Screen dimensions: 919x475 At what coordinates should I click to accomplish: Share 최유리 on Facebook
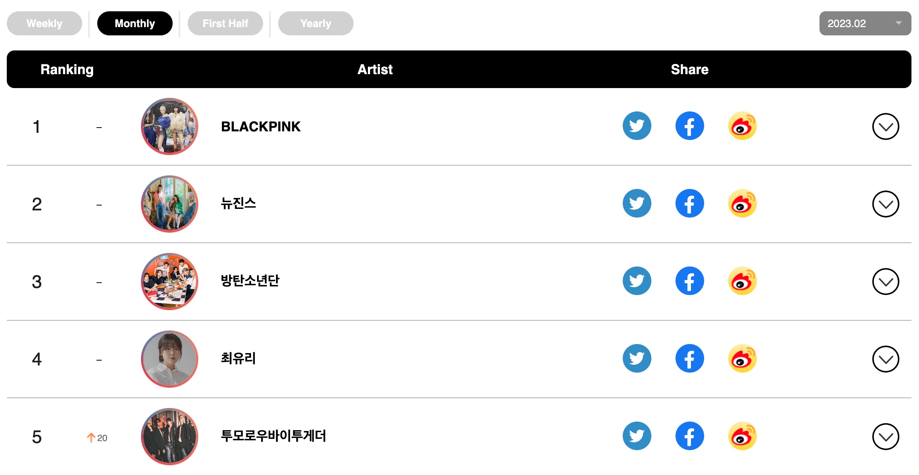(x=689, y=358)
